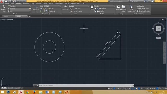
Task: Close the command line with X icon
Action: [35, 85]
